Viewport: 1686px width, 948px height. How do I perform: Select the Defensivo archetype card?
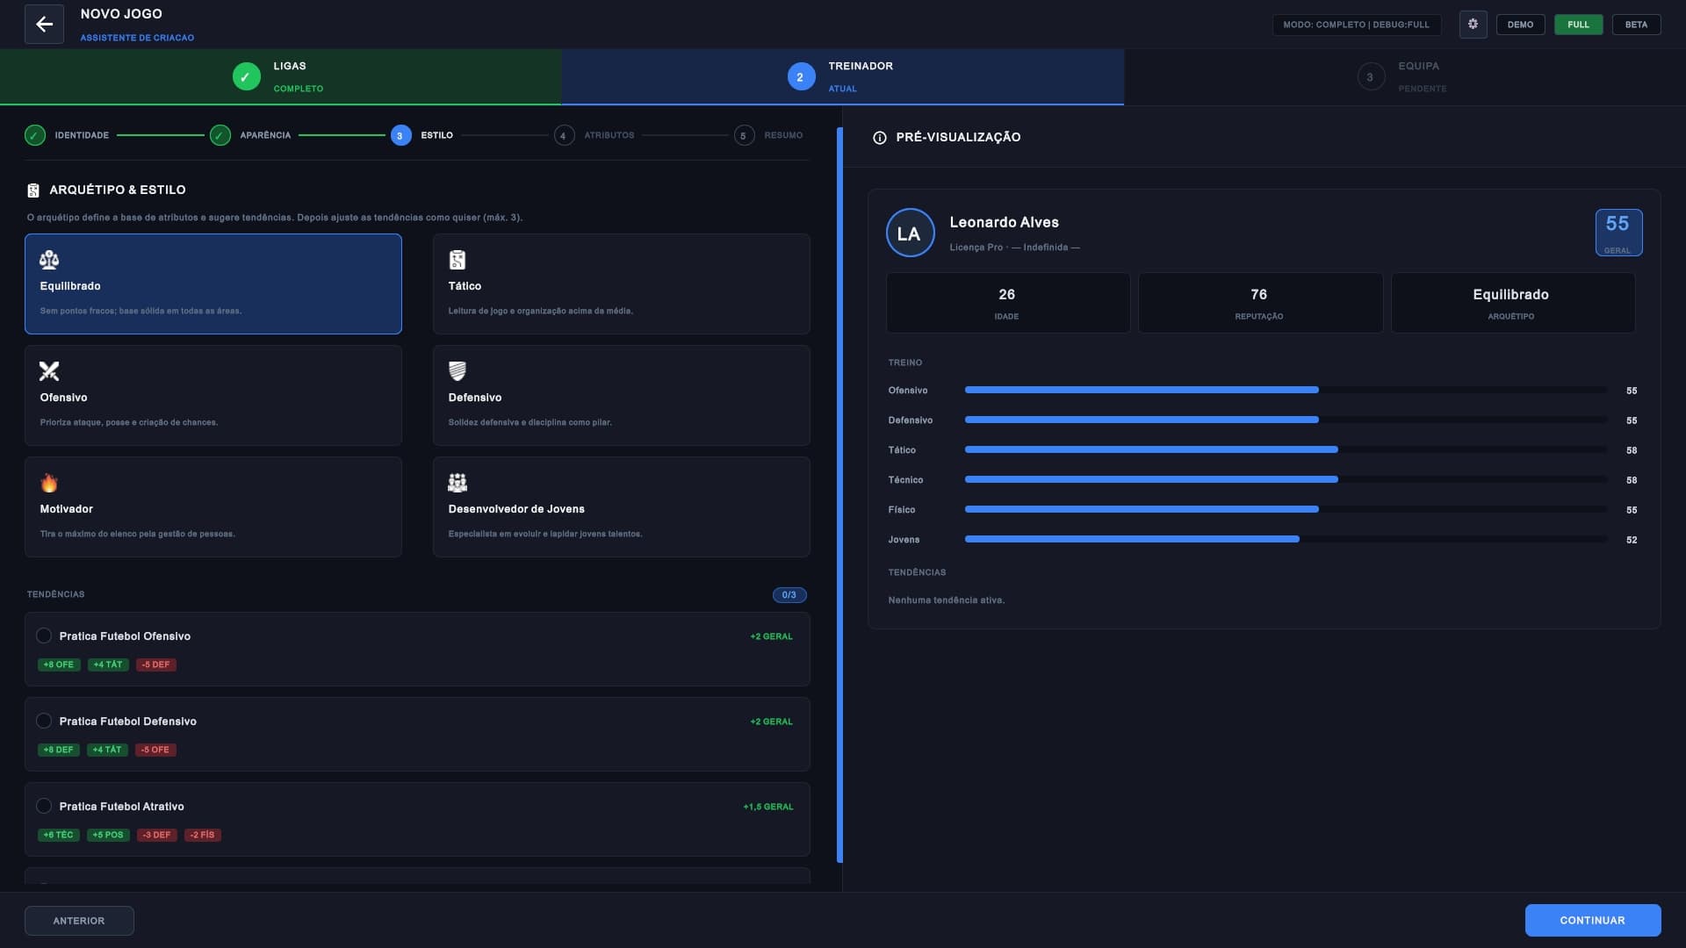click(x=622, y=395)
